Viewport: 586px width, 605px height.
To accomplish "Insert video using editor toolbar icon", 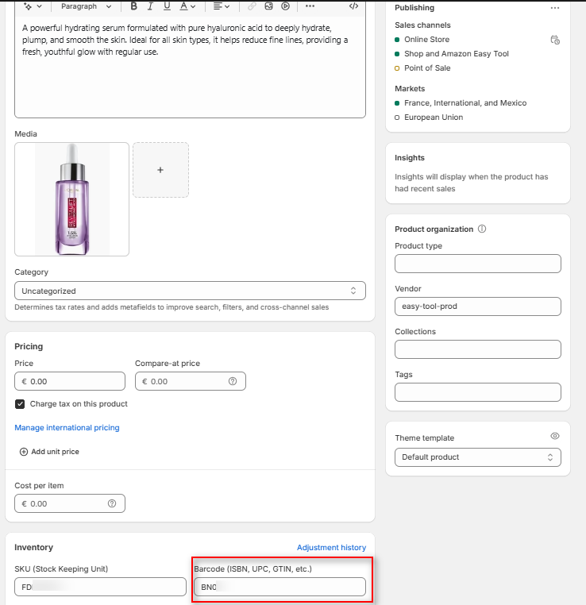I will [286, 6].
